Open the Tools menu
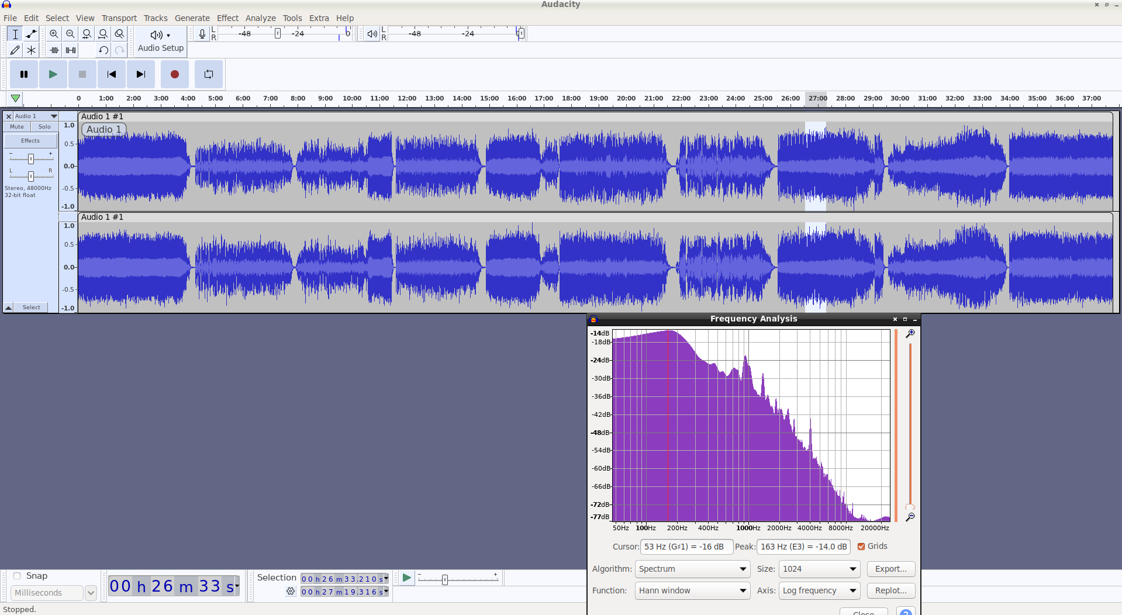The image size is (1122, 615). 292,18
